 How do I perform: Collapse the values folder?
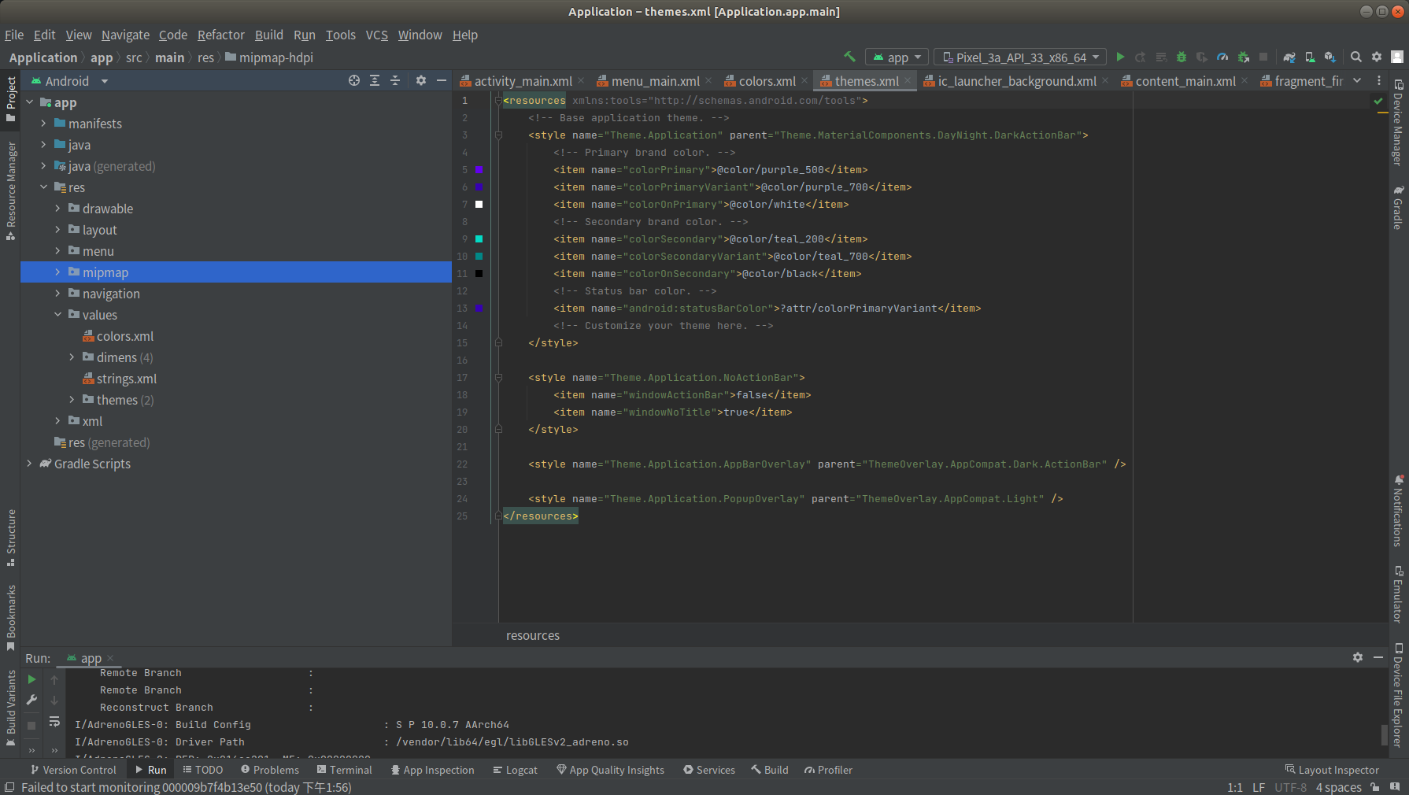coord(57,314)
